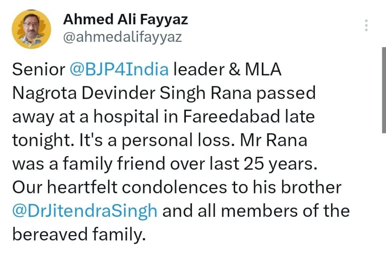Open the @BJP4India mention link
The width and height of the screenshot is (386, 259).
(119, 70)
